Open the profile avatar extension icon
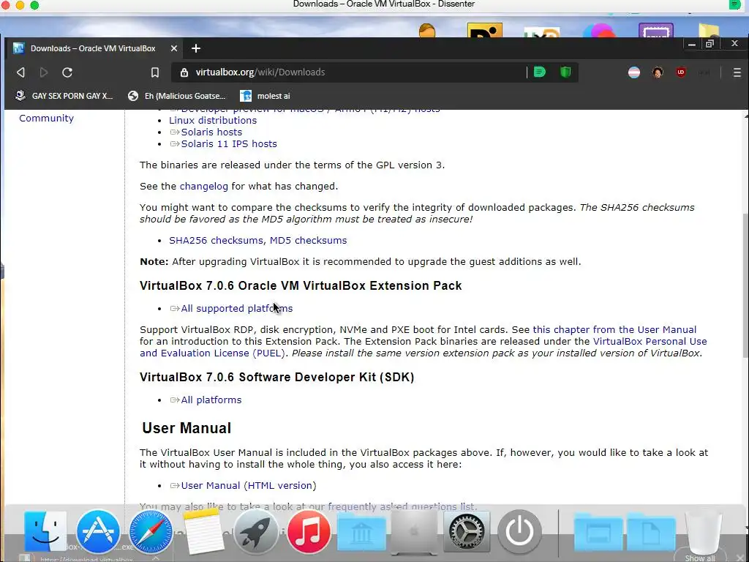Image resolution: width=749 pixels, height=562 pixels. coord(658,72)
